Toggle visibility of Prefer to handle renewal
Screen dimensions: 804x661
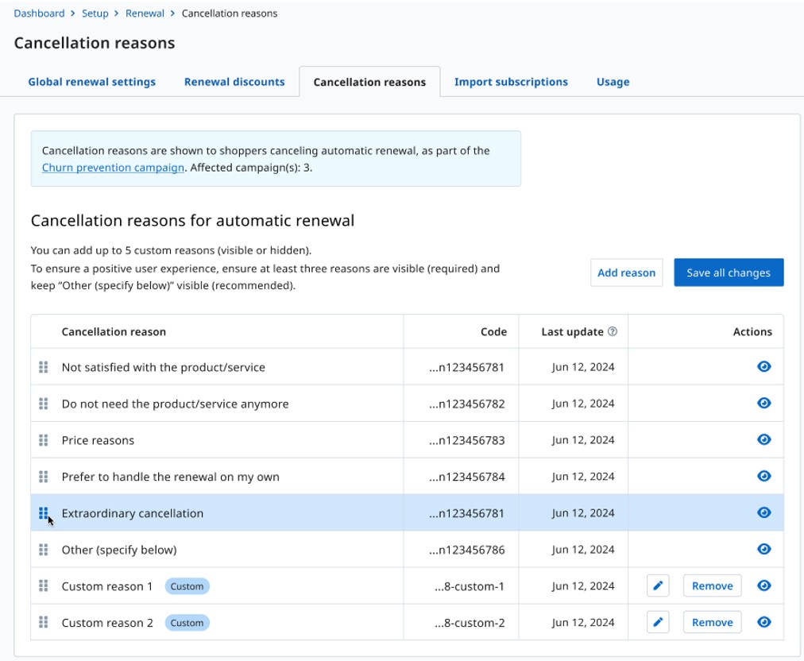pyautogui.click(x=764, y=476)
